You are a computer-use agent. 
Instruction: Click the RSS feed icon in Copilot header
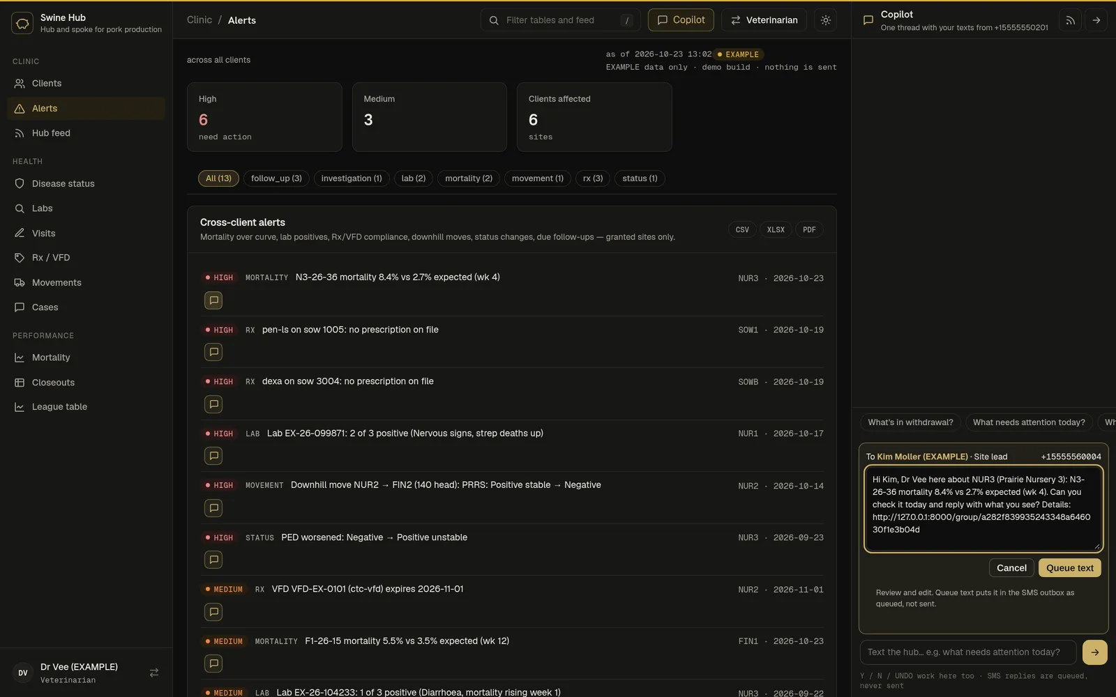1070,20
